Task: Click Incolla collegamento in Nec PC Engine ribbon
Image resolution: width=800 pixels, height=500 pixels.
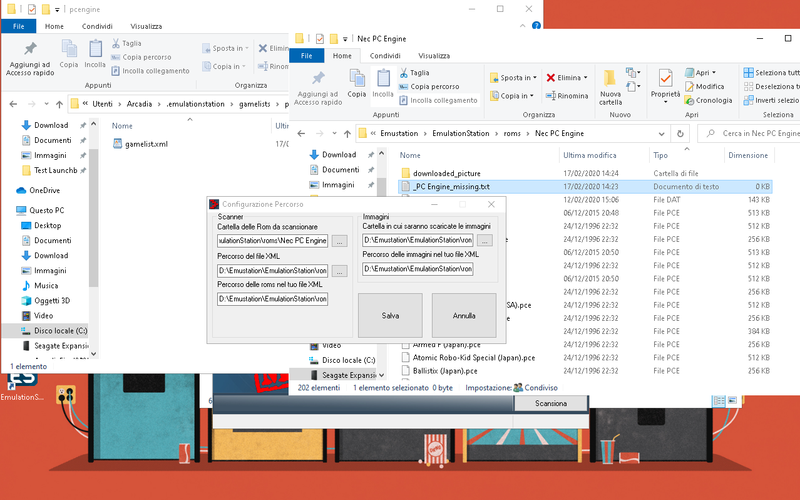Action: point(438,100)
